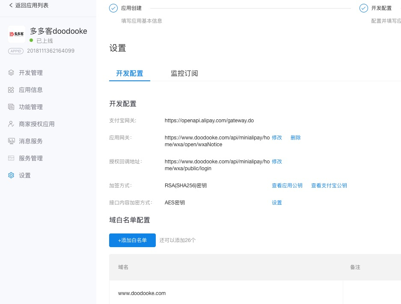Switch to the 监控订阅 tab
401x304 pixels.
point(184,74)
